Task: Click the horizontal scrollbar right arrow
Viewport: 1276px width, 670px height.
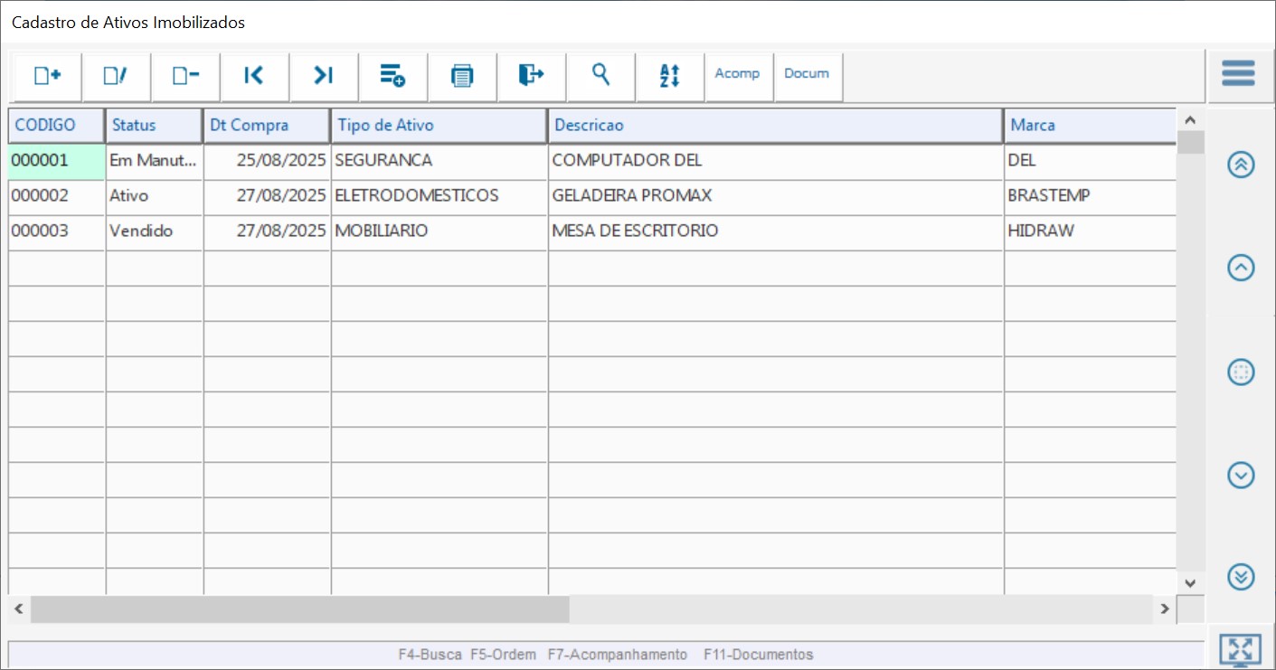Action: [x=1165, y=609]
